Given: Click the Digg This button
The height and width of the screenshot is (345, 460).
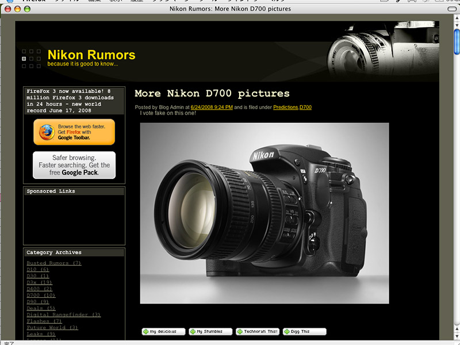Looking at the screenshot, I should tap(305, 332).
